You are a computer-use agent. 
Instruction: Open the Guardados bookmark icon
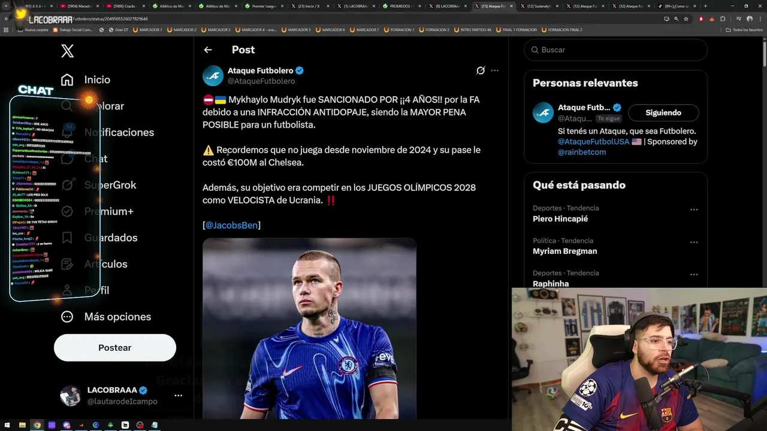[67, 238]
